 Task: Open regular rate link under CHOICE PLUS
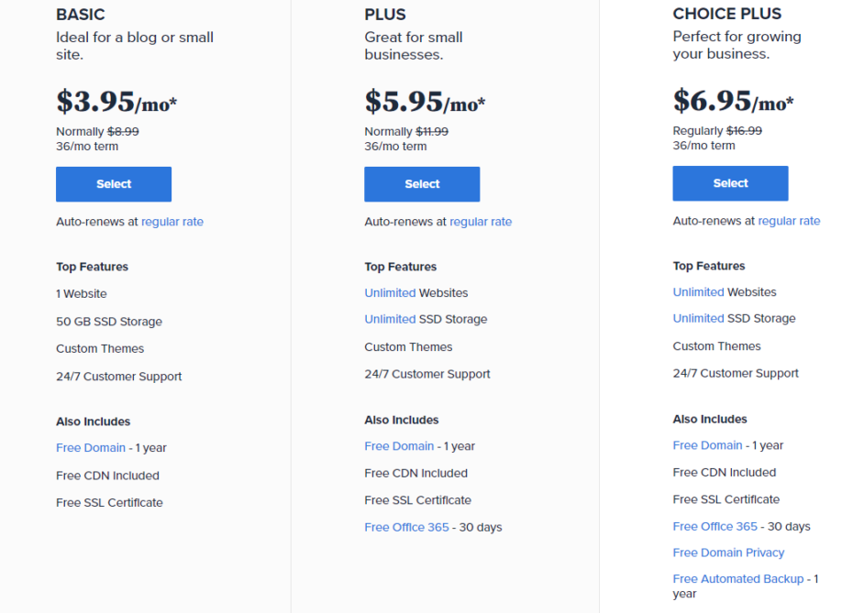click(789, 221)
